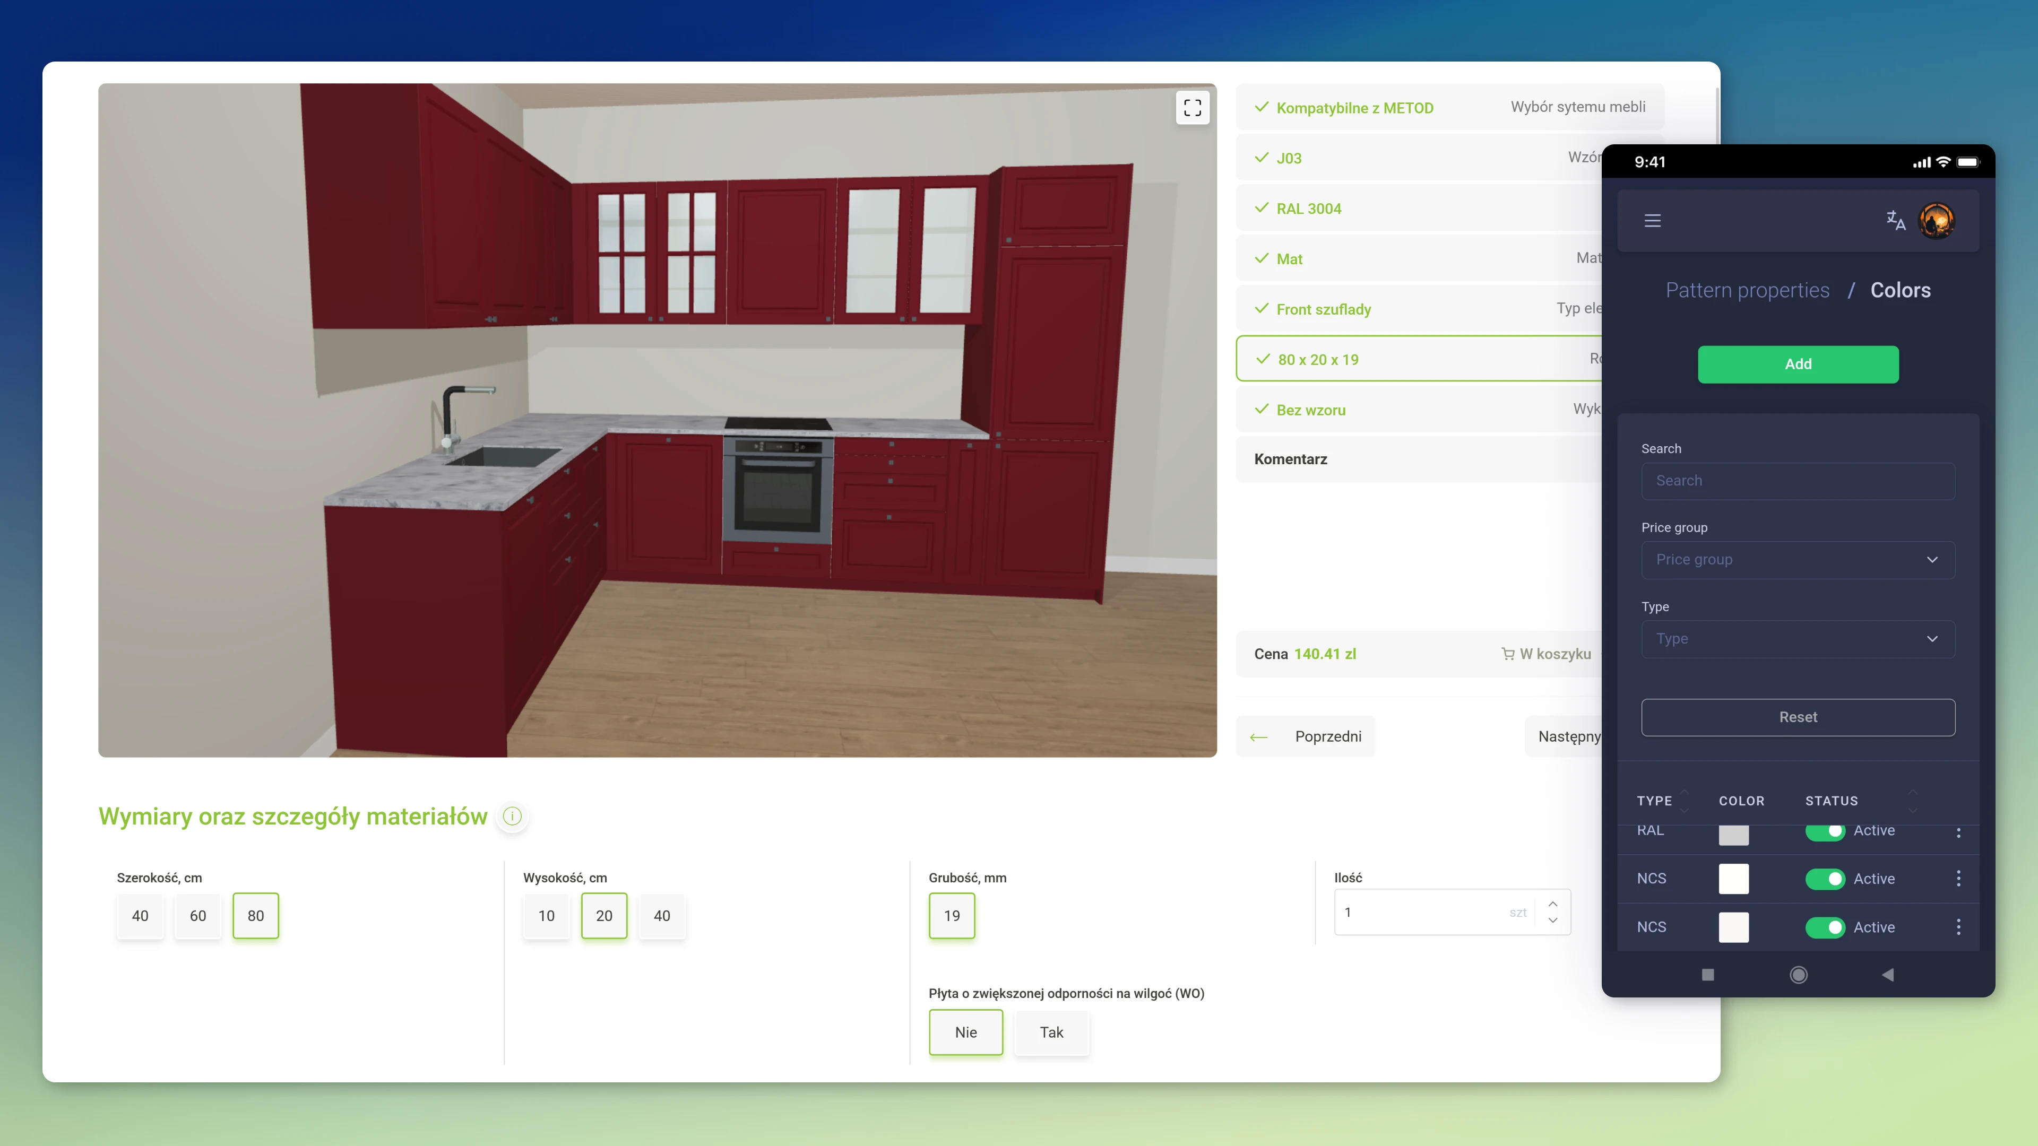Screen dimensions: 2038x1146
Task: Select the RAL 3004 configuration step
Action: [x=1309, y=209]
